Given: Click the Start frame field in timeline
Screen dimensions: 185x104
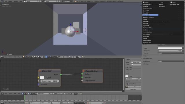Looking at the screenshot, I should coord(35,103).
